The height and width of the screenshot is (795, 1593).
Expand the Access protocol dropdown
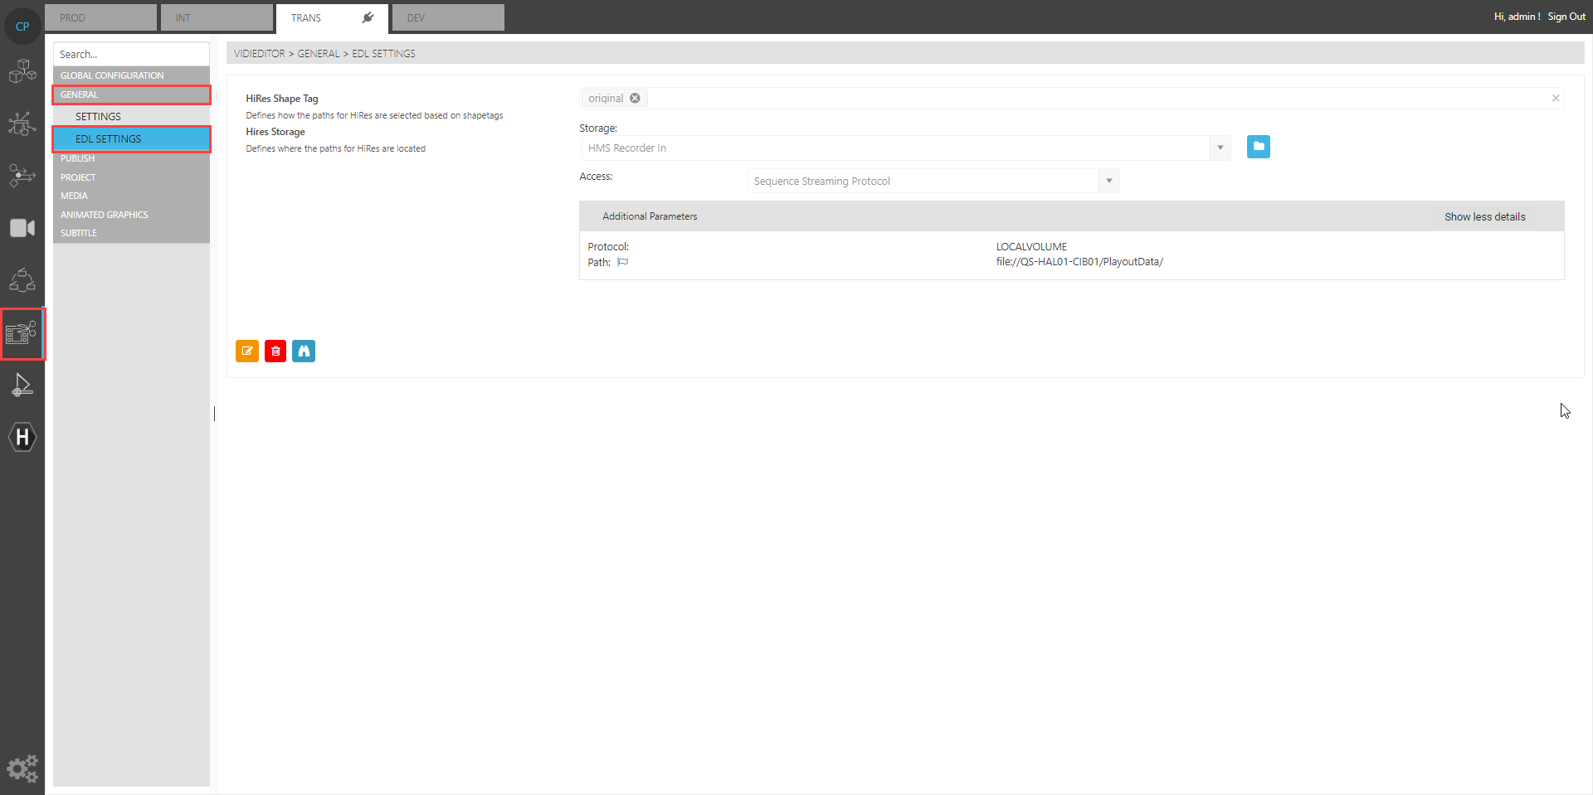(x=1108, y=182)
